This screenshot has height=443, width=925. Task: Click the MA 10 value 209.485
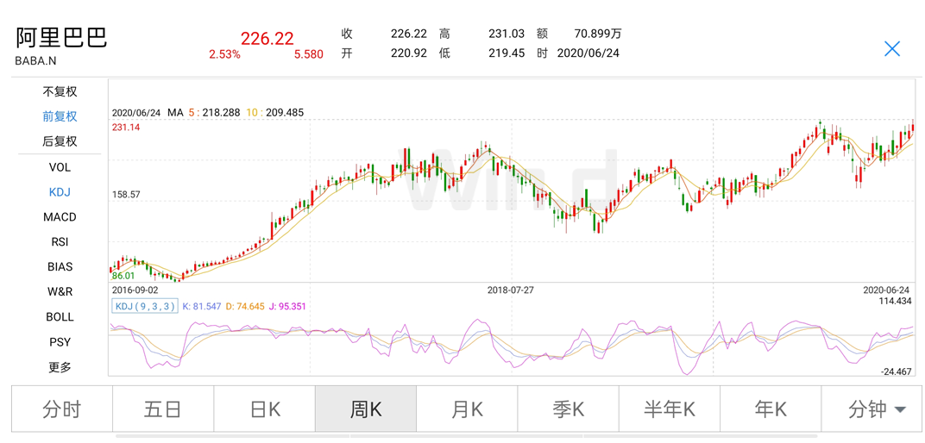[285, 112]
